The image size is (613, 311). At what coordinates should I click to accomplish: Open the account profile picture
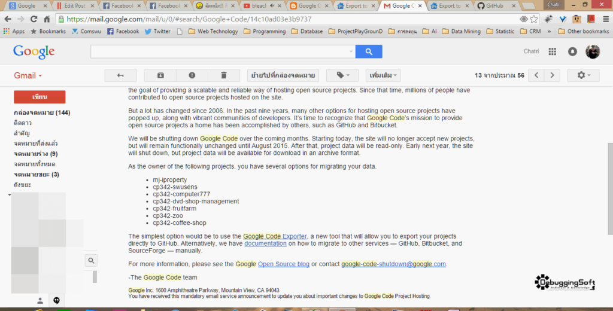593,51
